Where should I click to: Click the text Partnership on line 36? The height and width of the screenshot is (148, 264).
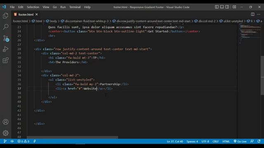point(110,84)
